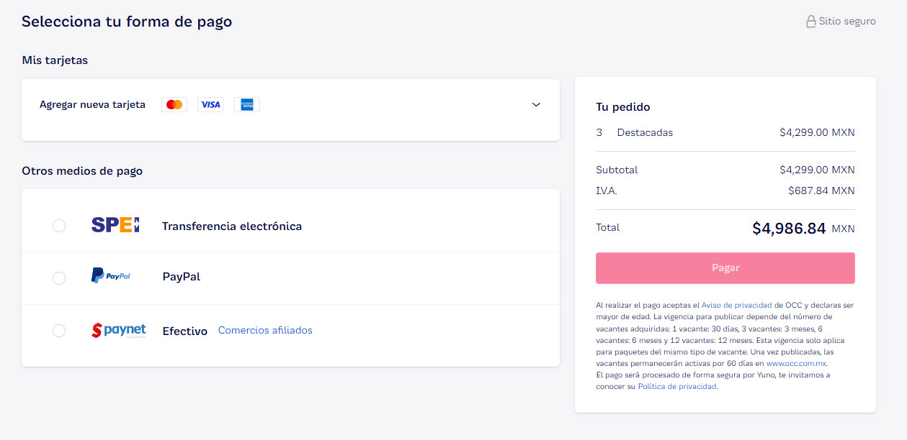Click the Mastercard logo icon
Viewport: 907px width, 440px height.
pos(174,105)
